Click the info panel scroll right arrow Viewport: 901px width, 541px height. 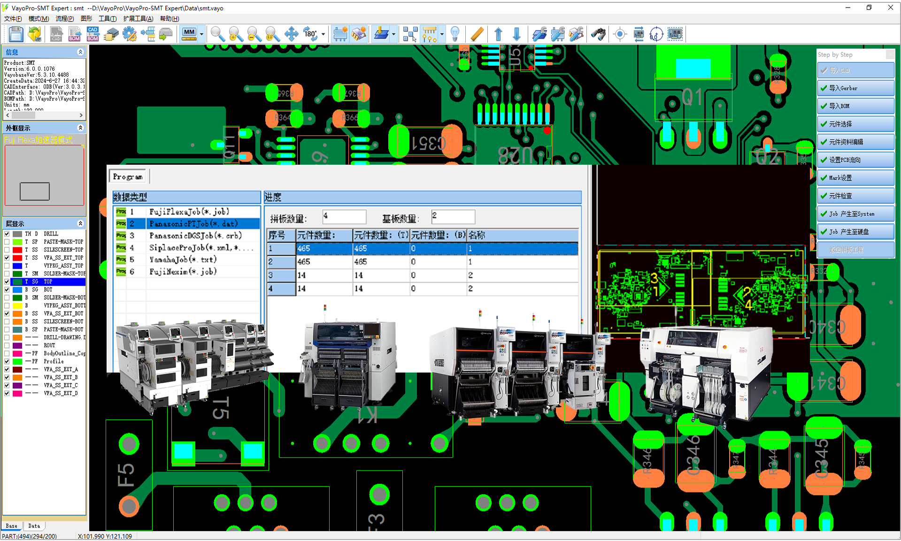click(81, 115)
